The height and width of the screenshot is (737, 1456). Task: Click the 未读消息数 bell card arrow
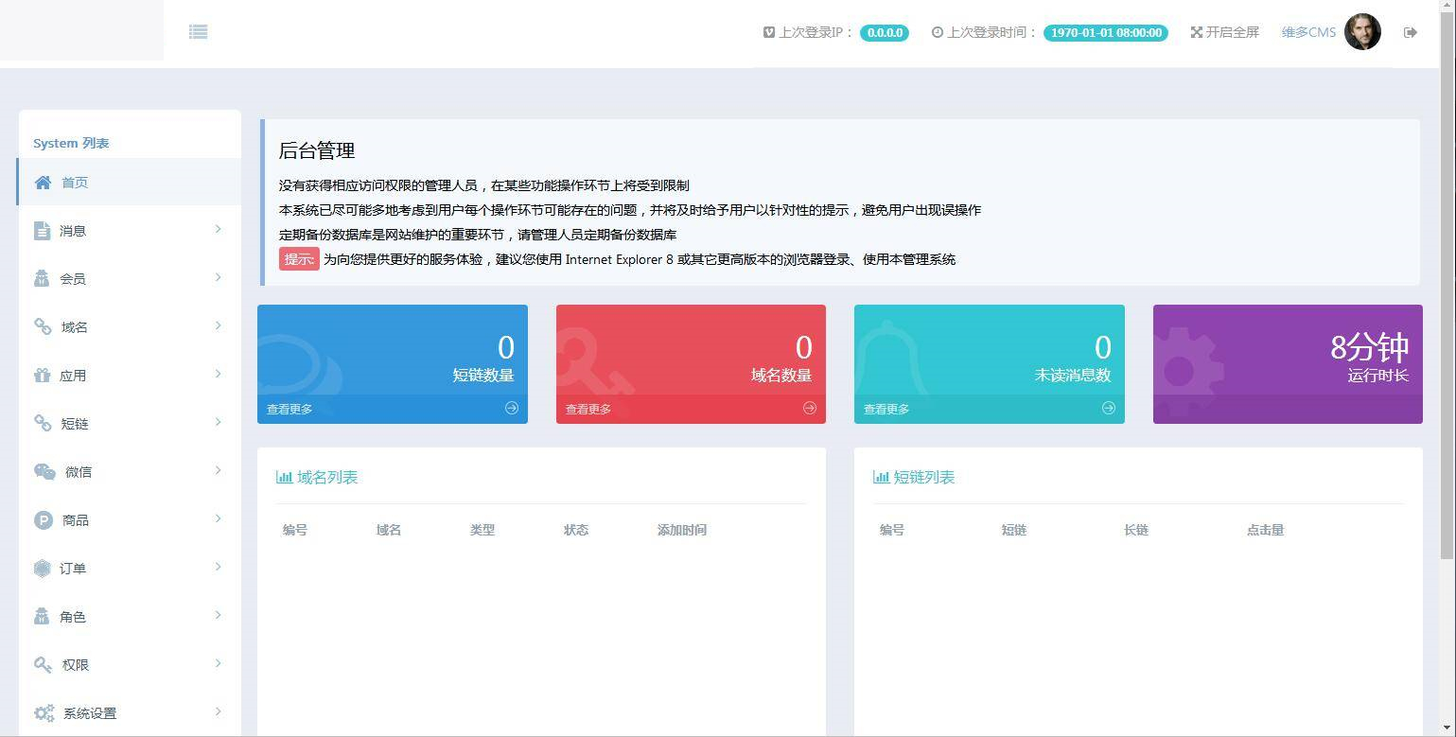[1107, 408]
